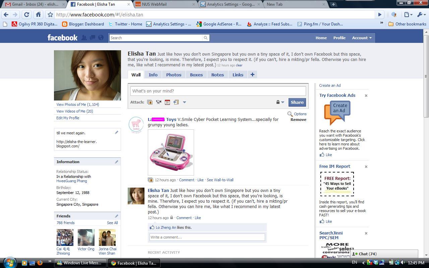Open the Other bookmarks folder
This screenshot has width=429, height=268.
407,24
